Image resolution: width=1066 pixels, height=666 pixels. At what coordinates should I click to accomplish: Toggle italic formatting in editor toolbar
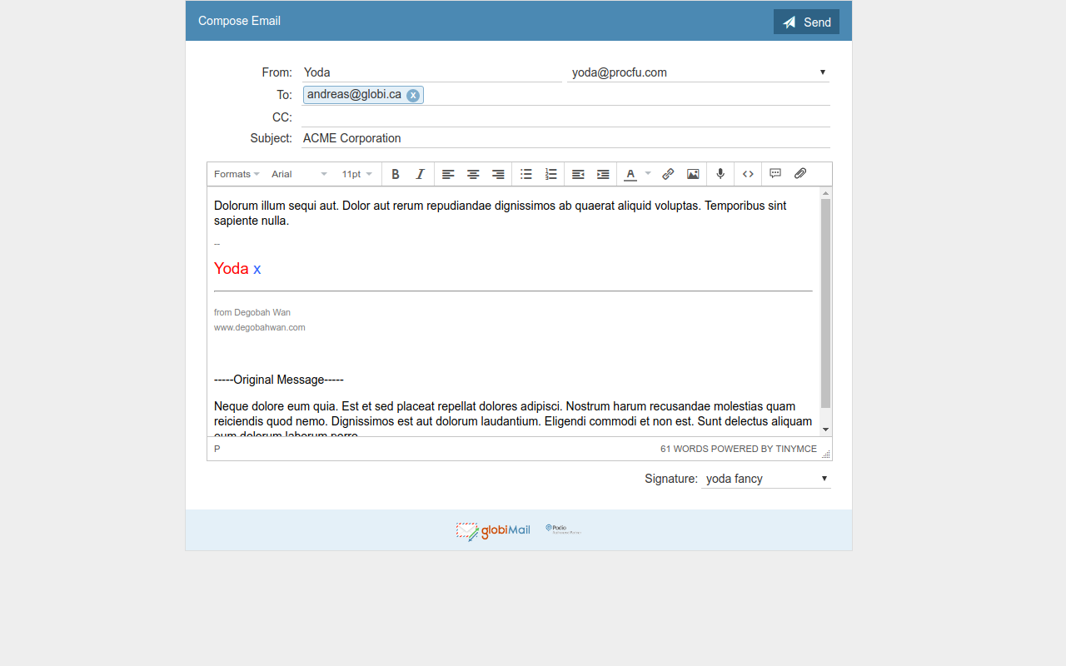coord(420,174)
